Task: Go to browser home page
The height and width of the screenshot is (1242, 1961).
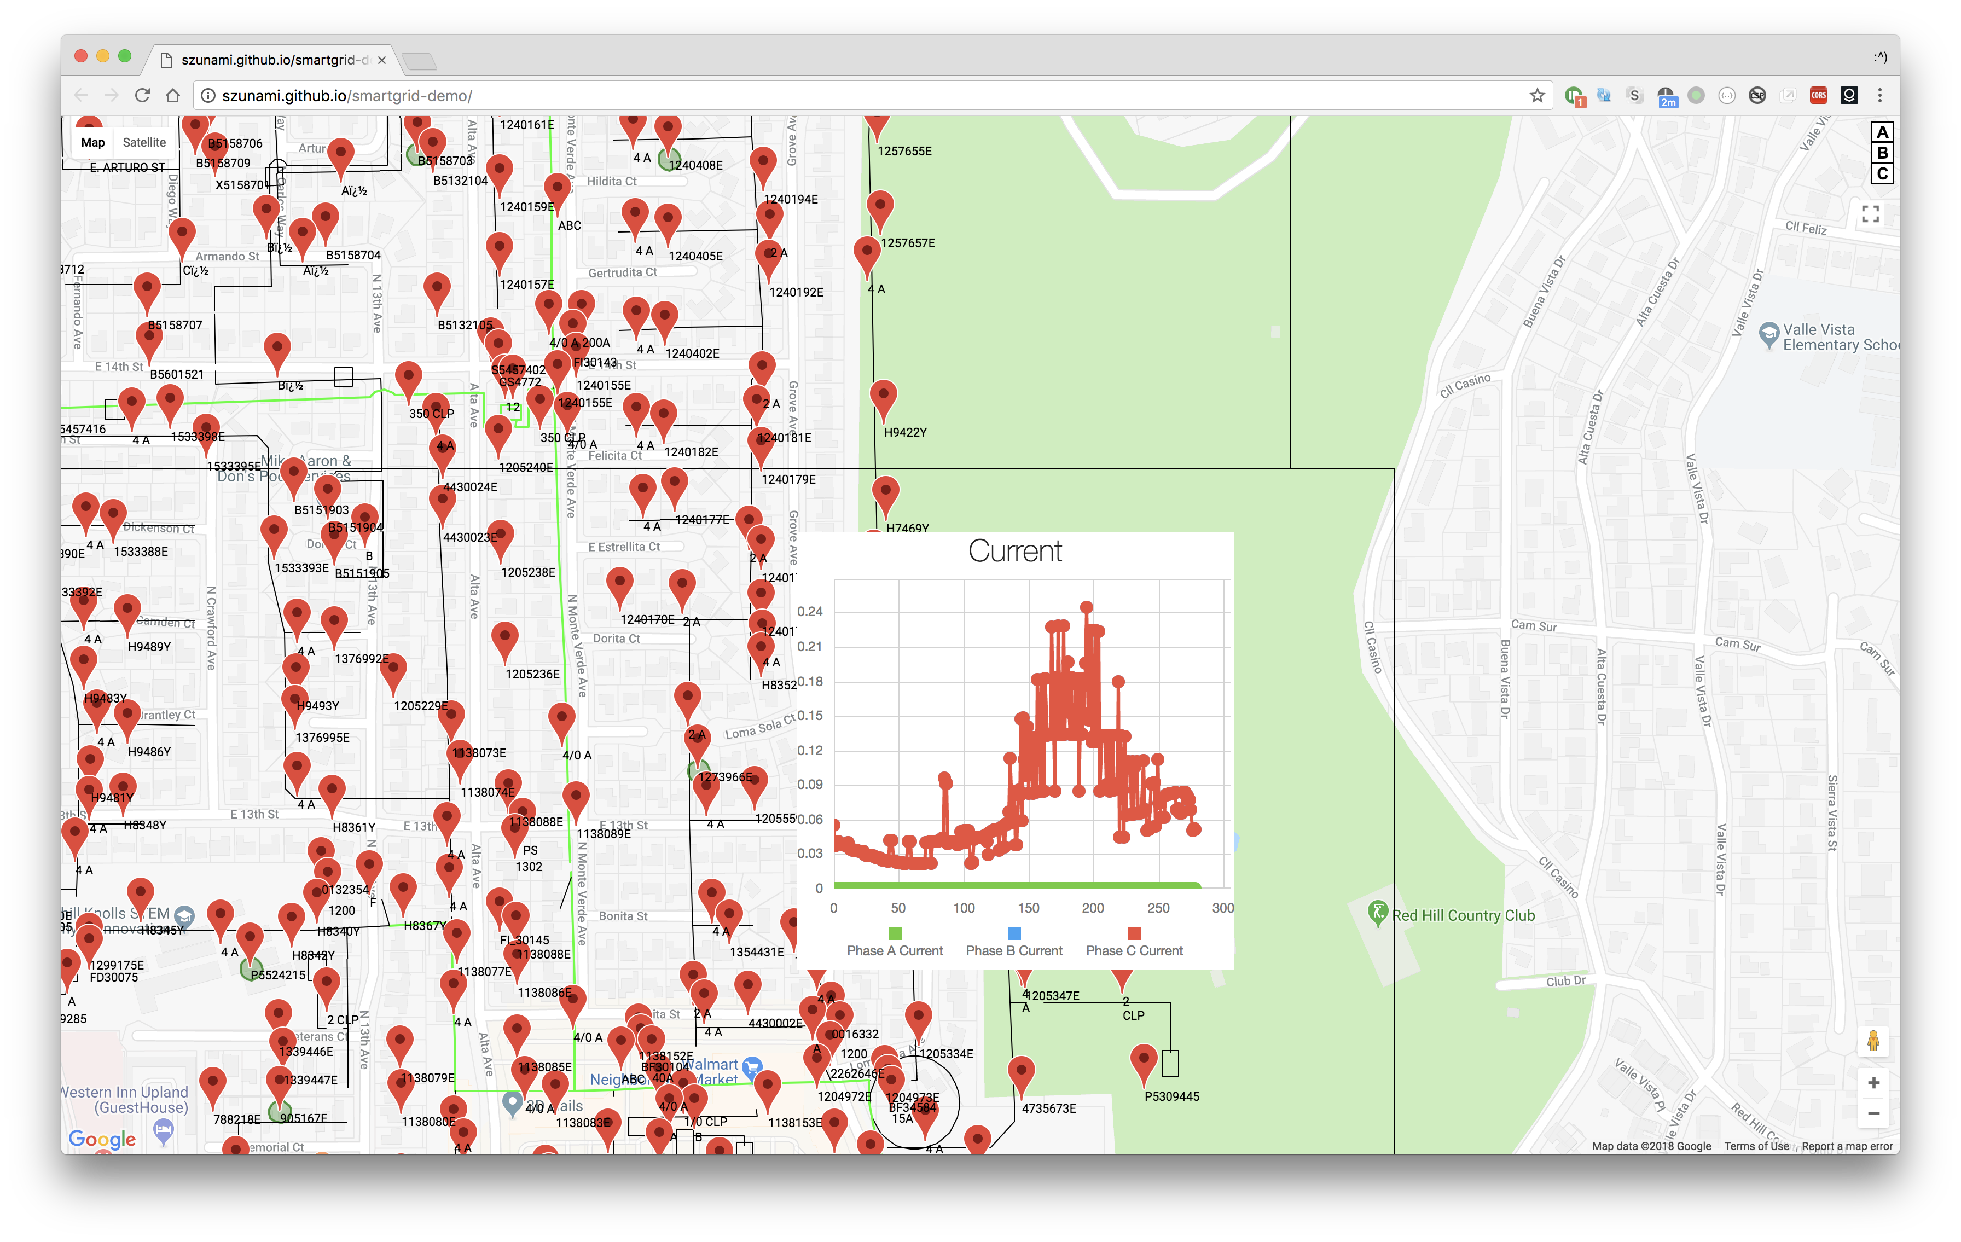Action: (x=173, y=95)
